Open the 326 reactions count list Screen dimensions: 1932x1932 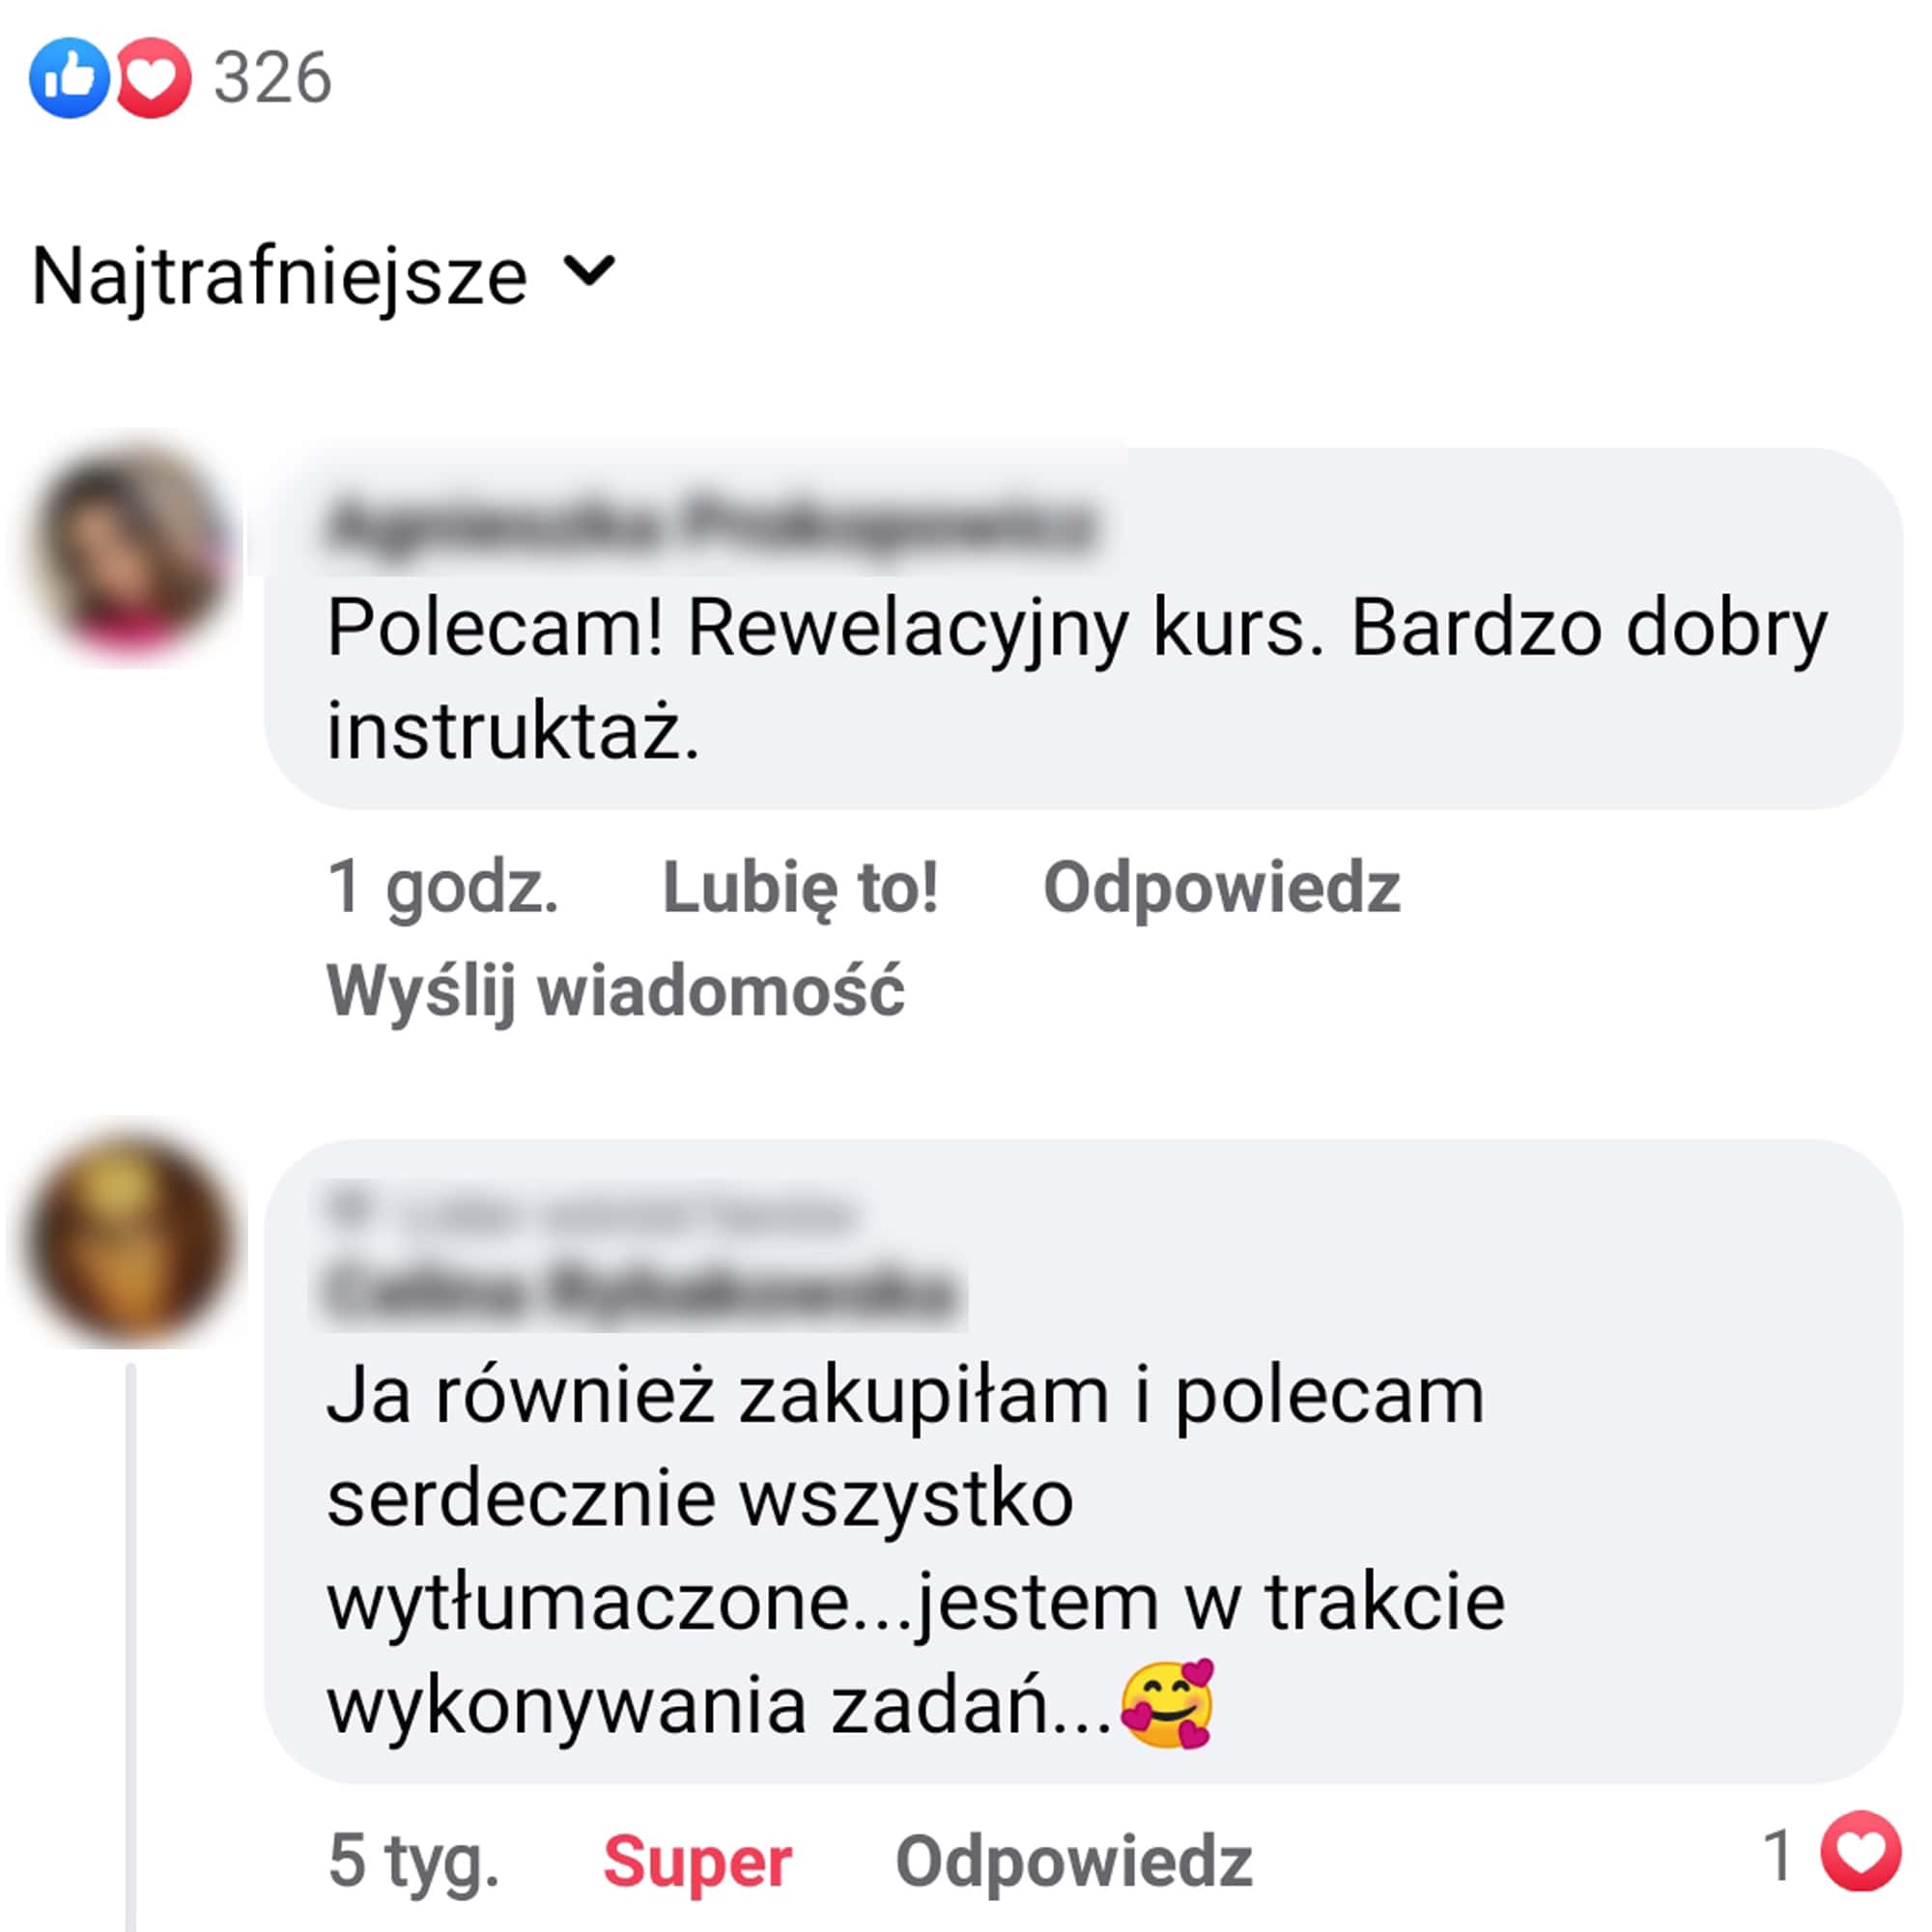tap(272, 78)
